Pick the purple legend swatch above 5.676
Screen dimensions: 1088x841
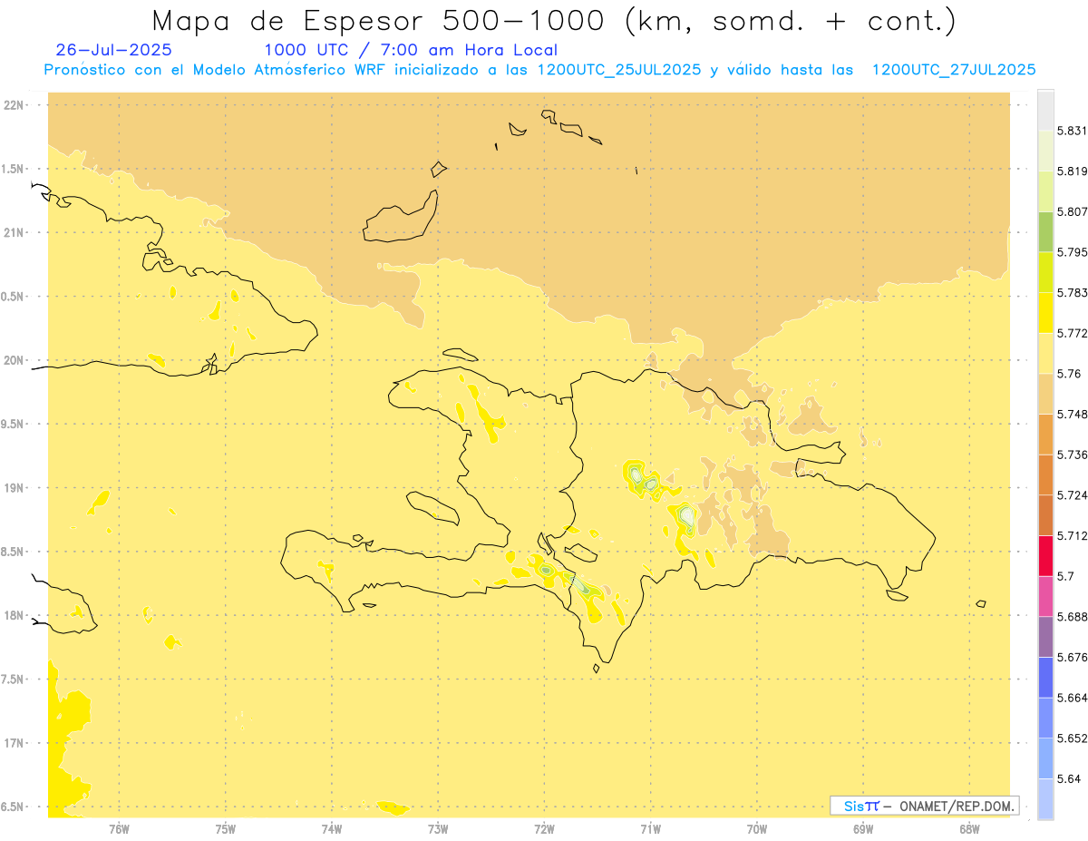[x=1045, y=637]
